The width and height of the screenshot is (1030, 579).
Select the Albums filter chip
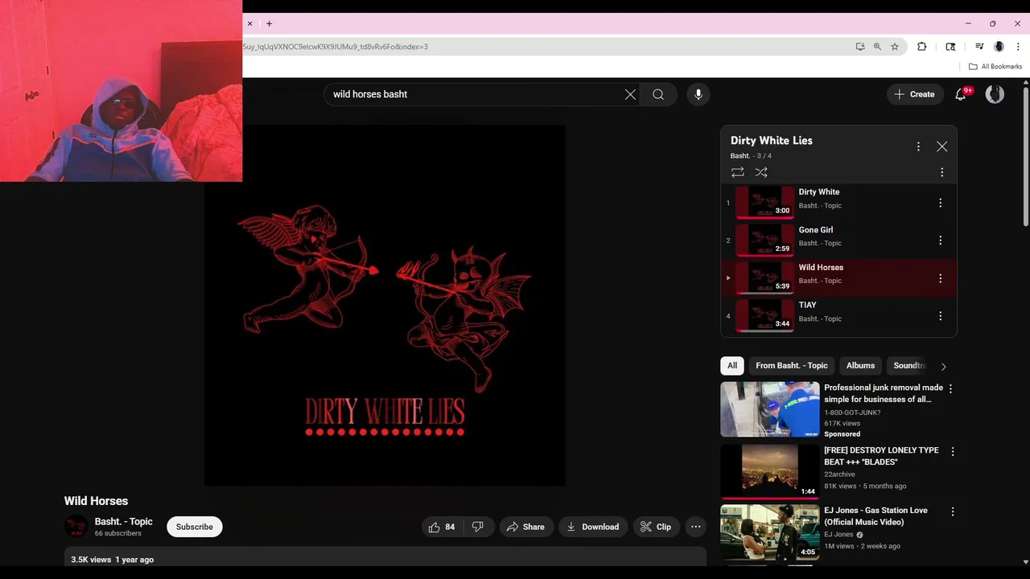click(860, 365)
